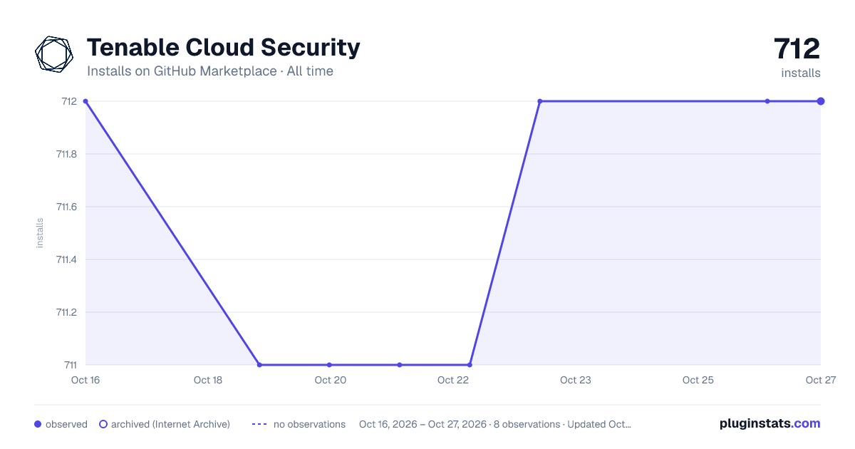Select the small 712 data point after Oct 25
Image resolution: width=855 pixels, height=449 pixels.
tap(767, 101)
